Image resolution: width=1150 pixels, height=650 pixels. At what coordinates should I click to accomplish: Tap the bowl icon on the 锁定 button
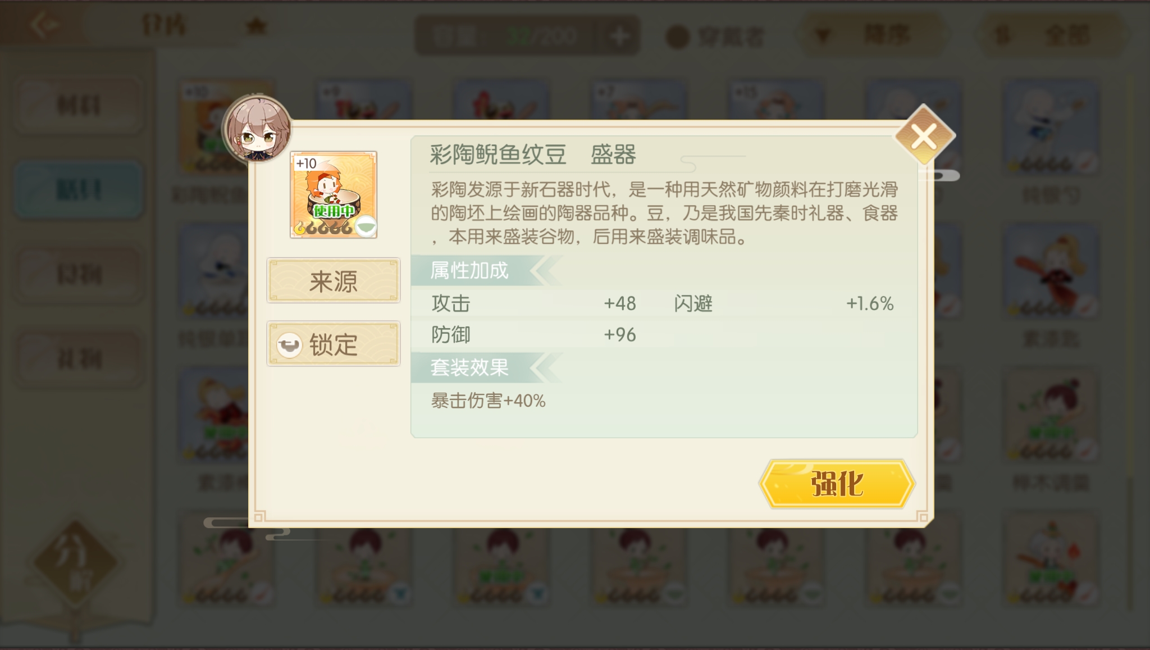(x=290, y=344)
